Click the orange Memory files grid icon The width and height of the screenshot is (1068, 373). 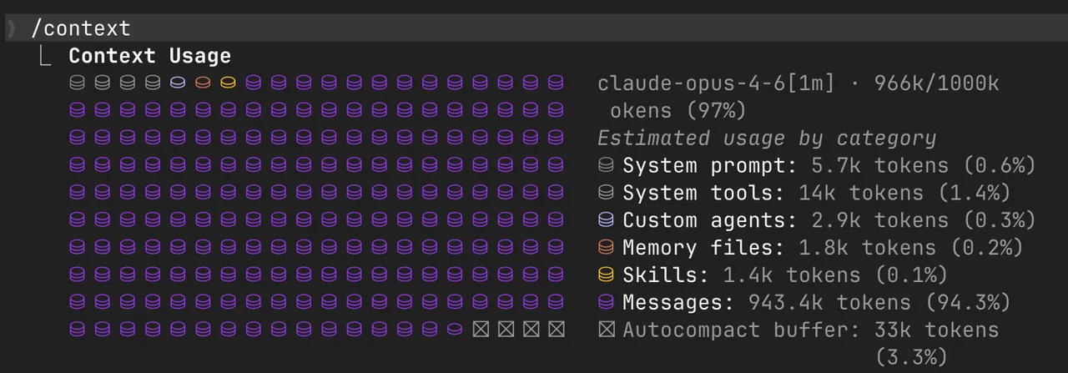tap(203, 83)
